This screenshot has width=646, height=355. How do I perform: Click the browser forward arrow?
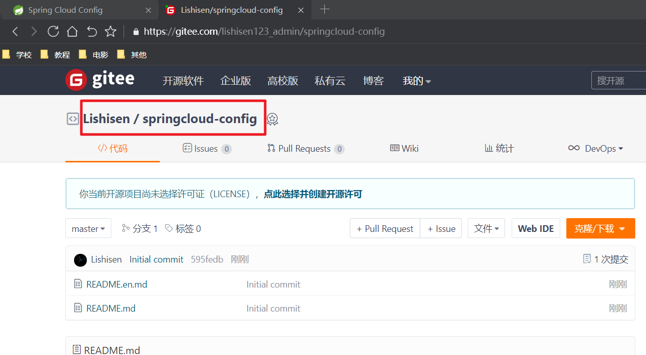tap(34, 32)
